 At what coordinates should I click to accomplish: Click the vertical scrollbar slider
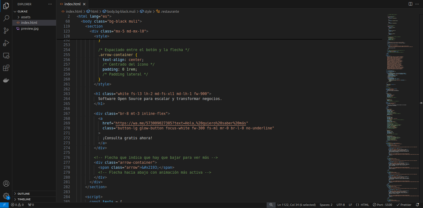pyautogui.click(x=421, y=103)
